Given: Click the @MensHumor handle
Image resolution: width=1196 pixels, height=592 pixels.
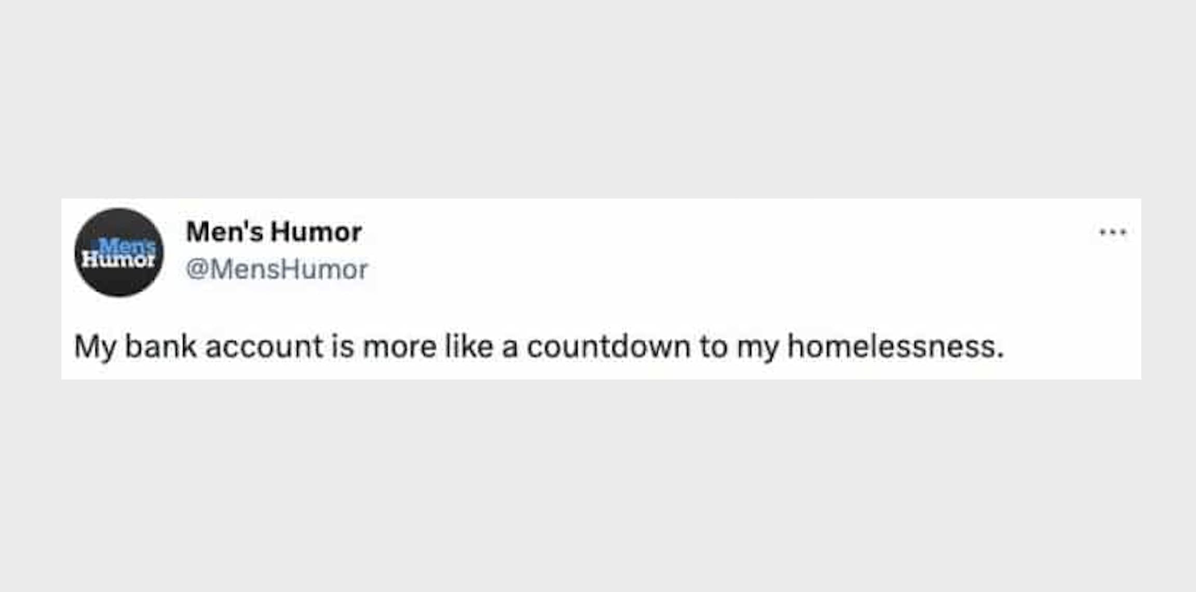Looking at the screenshot, I should click(x=277, y=269).
